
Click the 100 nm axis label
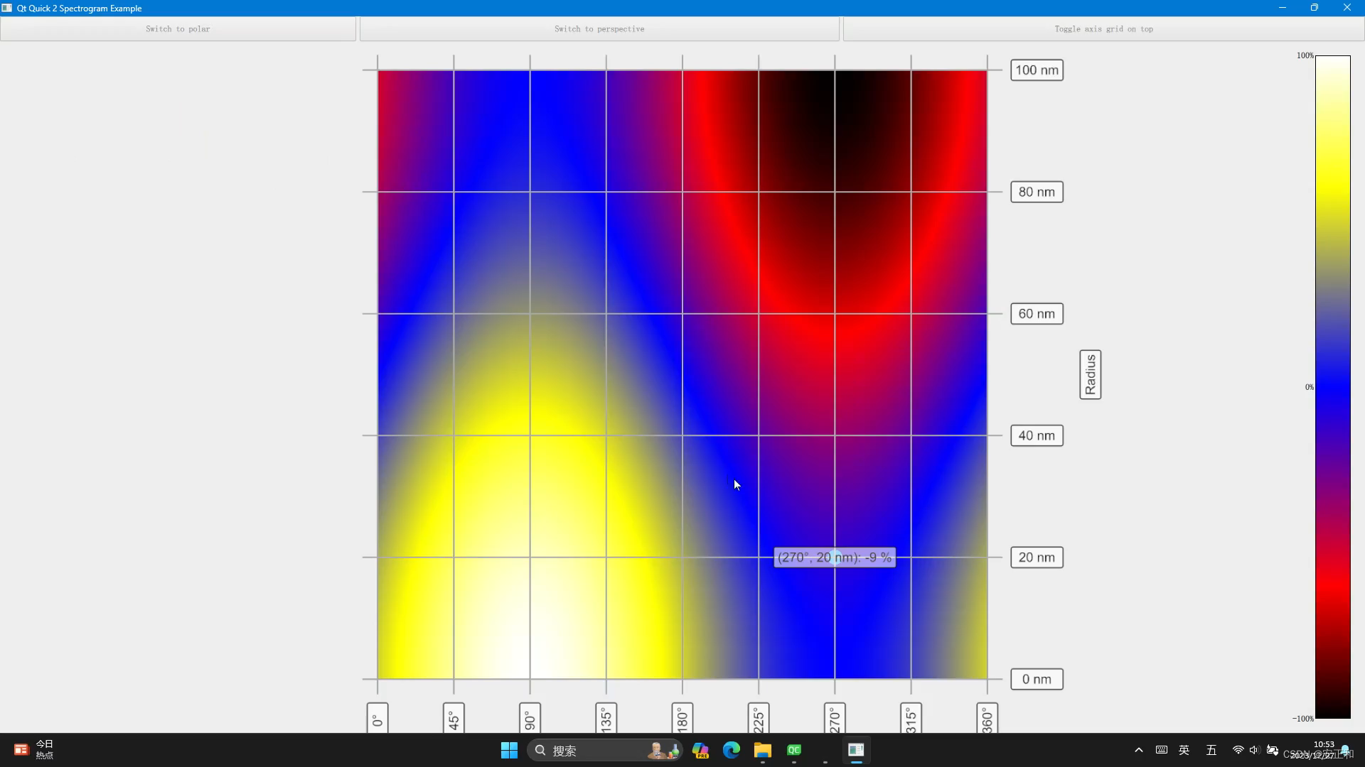click(1037, 70)
